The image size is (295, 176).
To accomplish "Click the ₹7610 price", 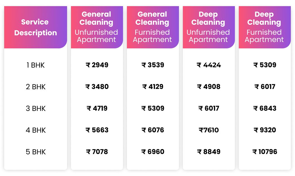I will point(209,130).
